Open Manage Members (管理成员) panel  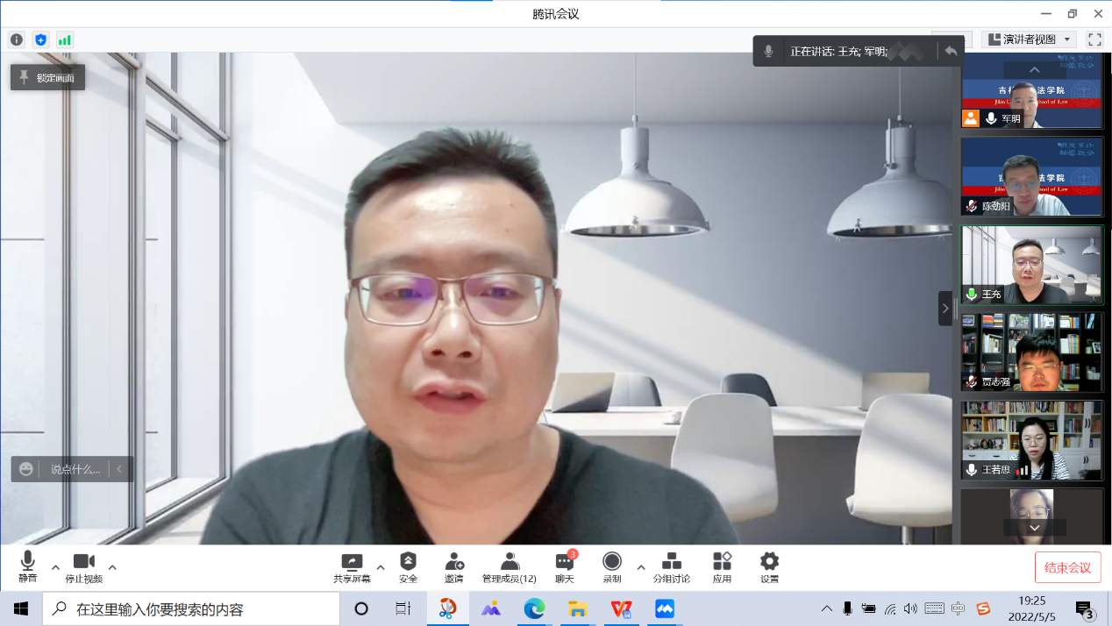click(x=509, y=566)
